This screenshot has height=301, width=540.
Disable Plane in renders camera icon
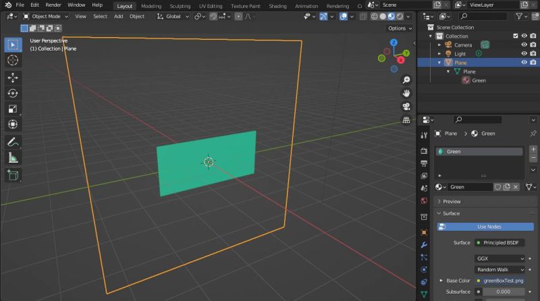click(x=533, y=63)
